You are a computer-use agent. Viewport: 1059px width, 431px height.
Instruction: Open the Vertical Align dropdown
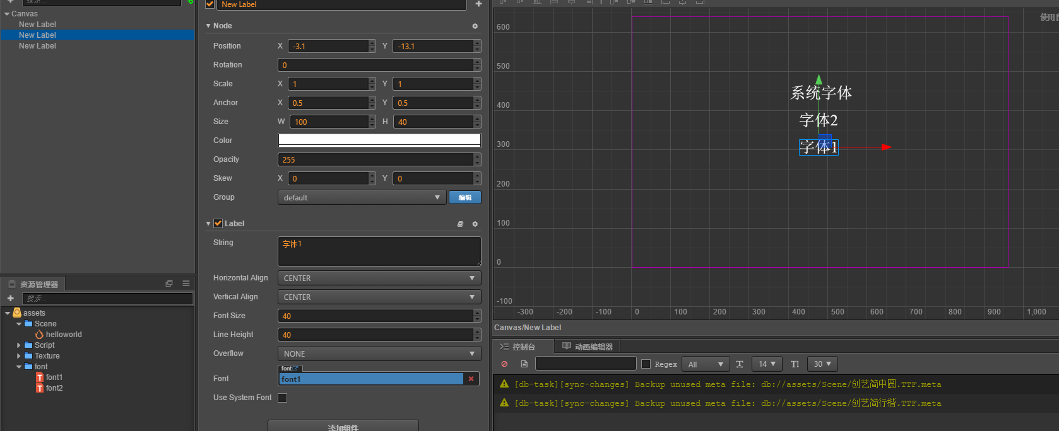(379, 297)
